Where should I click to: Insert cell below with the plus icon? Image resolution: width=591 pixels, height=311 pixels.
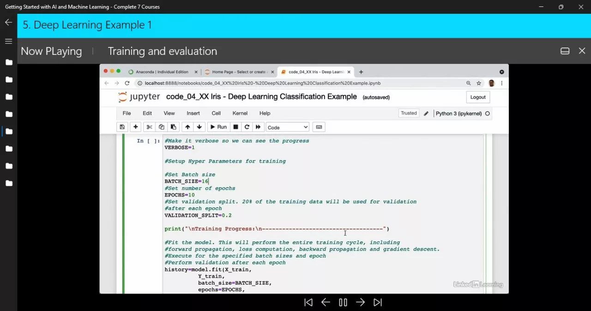click(135, 127)
